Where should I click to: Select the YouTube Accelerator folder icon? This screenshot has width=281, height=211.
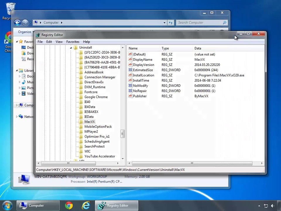point(81,156)
